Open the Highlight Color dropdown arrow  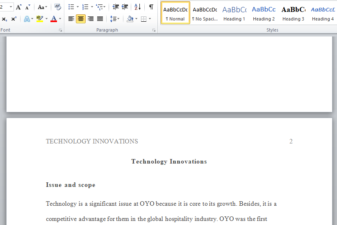(x=46, y=19)
